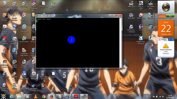The height and width of the screenshot is (99, 177).
Task: Click the RSS feed icon on DAEMON Tools gadget
Action: point(173,40)
